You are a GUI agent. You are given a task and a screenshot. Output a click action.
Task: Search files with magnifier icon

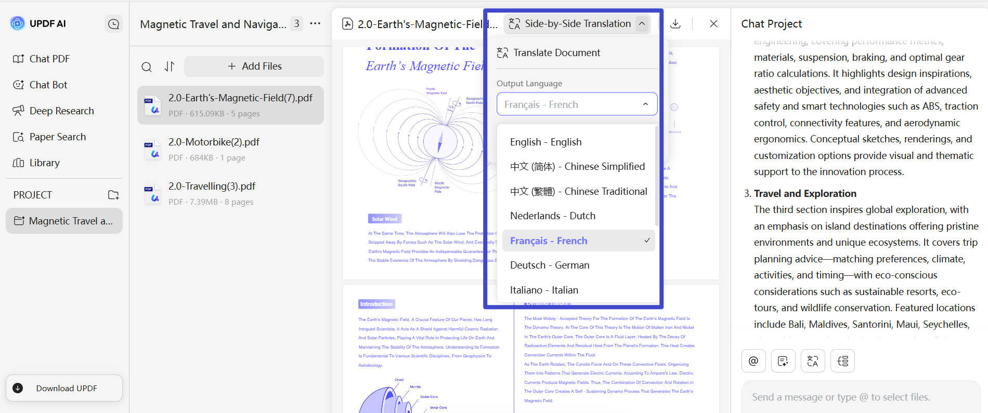pos(147,66)
